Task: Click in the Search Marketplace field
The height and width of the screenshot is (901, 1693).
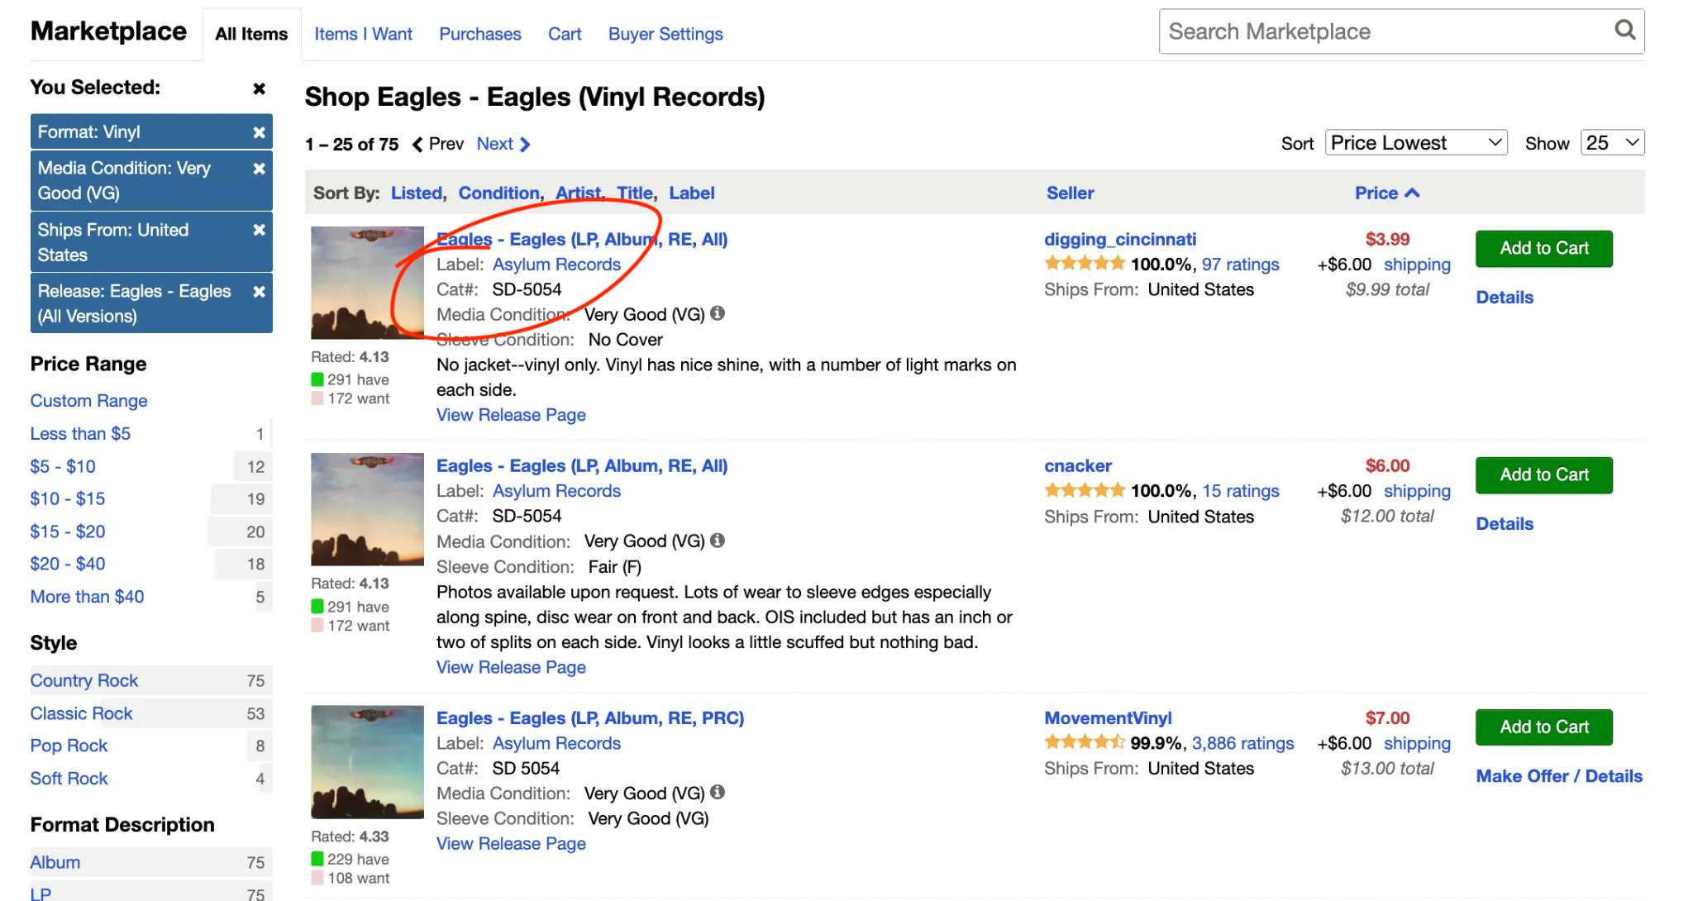Action: (x=1385, y=31)
